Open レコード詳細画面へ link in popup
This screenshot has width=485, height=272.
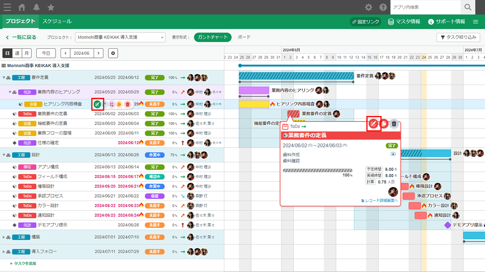380,201
